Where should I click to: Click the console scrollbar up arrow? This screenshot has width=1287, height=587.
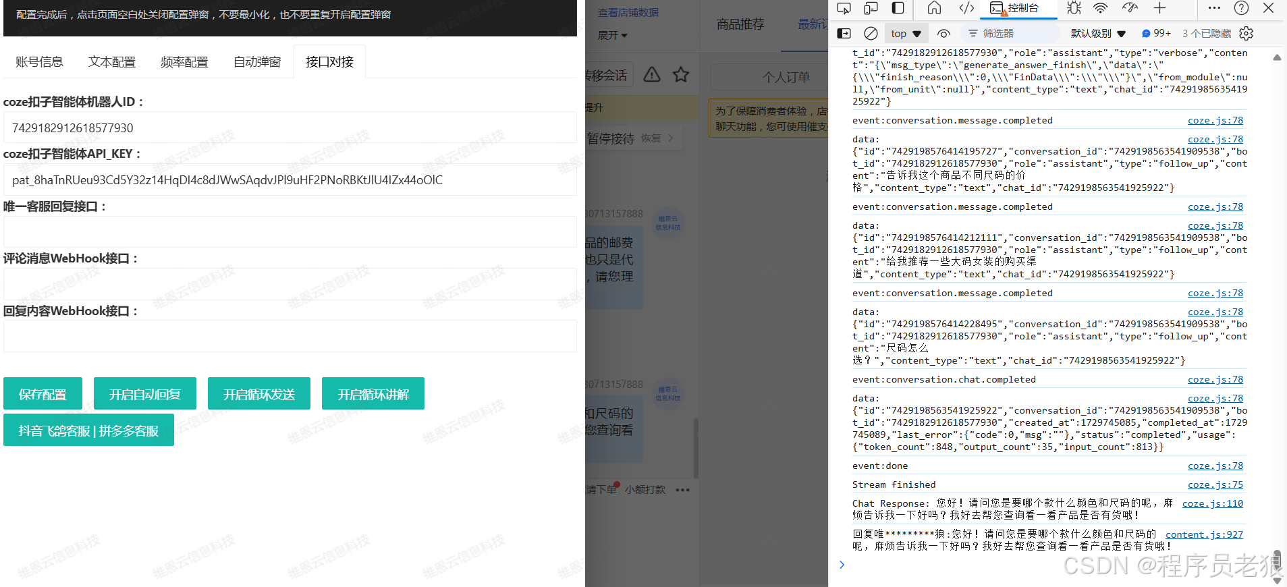pyautogui.click(x=1277, y=57)
